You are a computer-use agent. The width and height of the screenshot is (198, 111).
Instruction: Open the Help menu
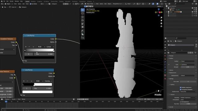[21, 1]
